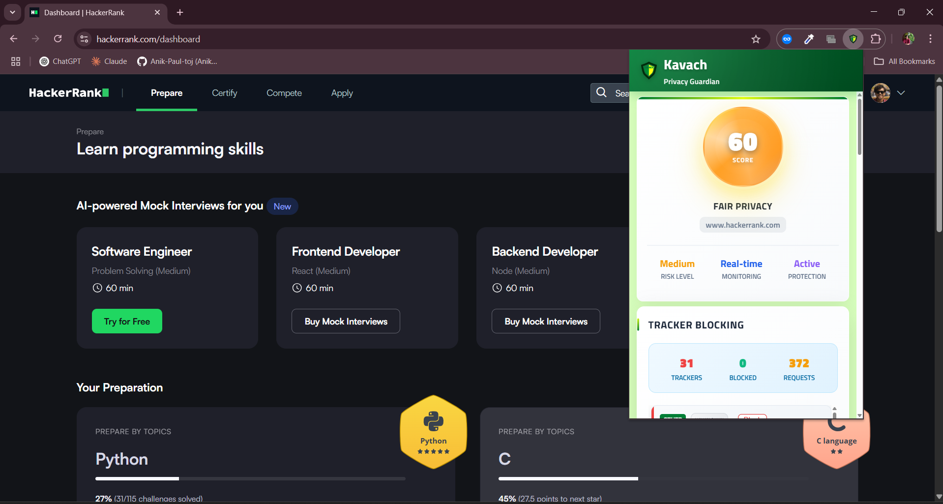
Task: Go forward to the next page
Action: coord(35,39)
